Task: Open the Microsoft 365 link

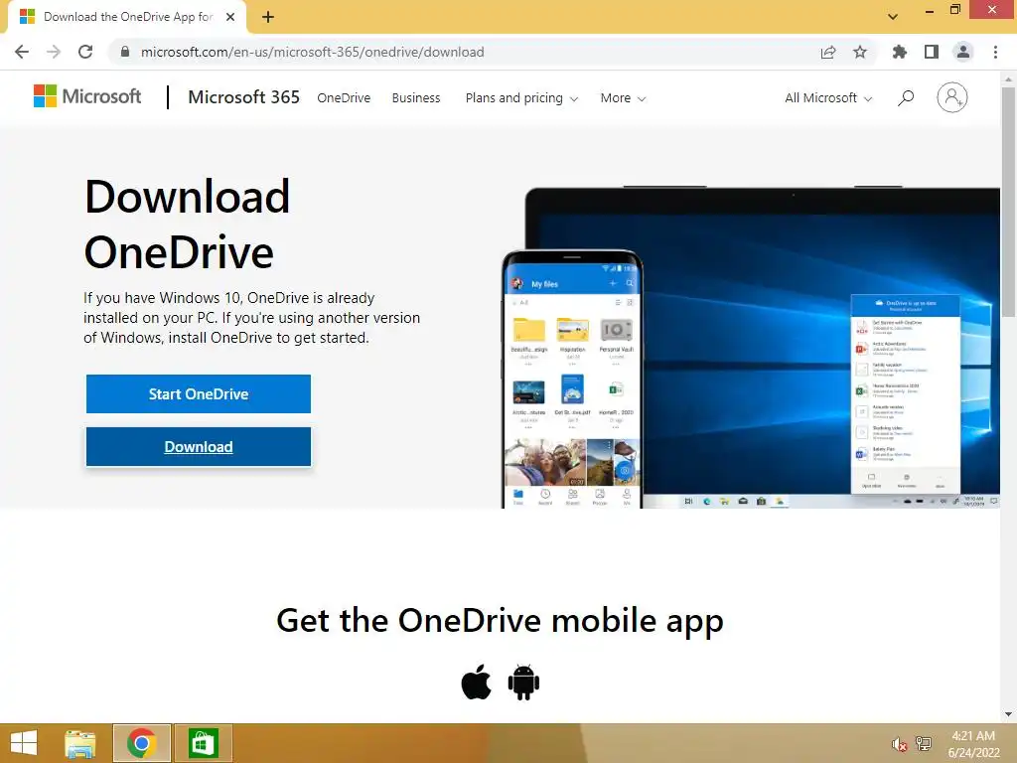Action: coord(244,97)
